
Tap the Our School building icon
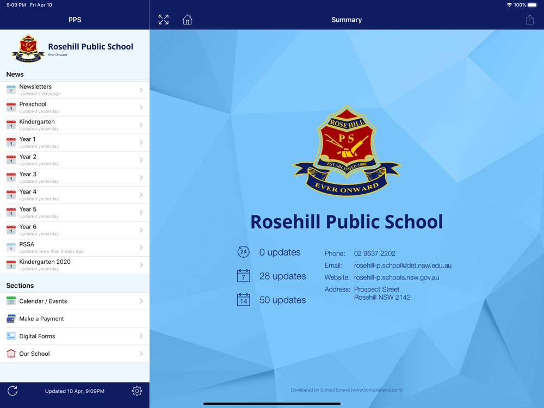11,354
